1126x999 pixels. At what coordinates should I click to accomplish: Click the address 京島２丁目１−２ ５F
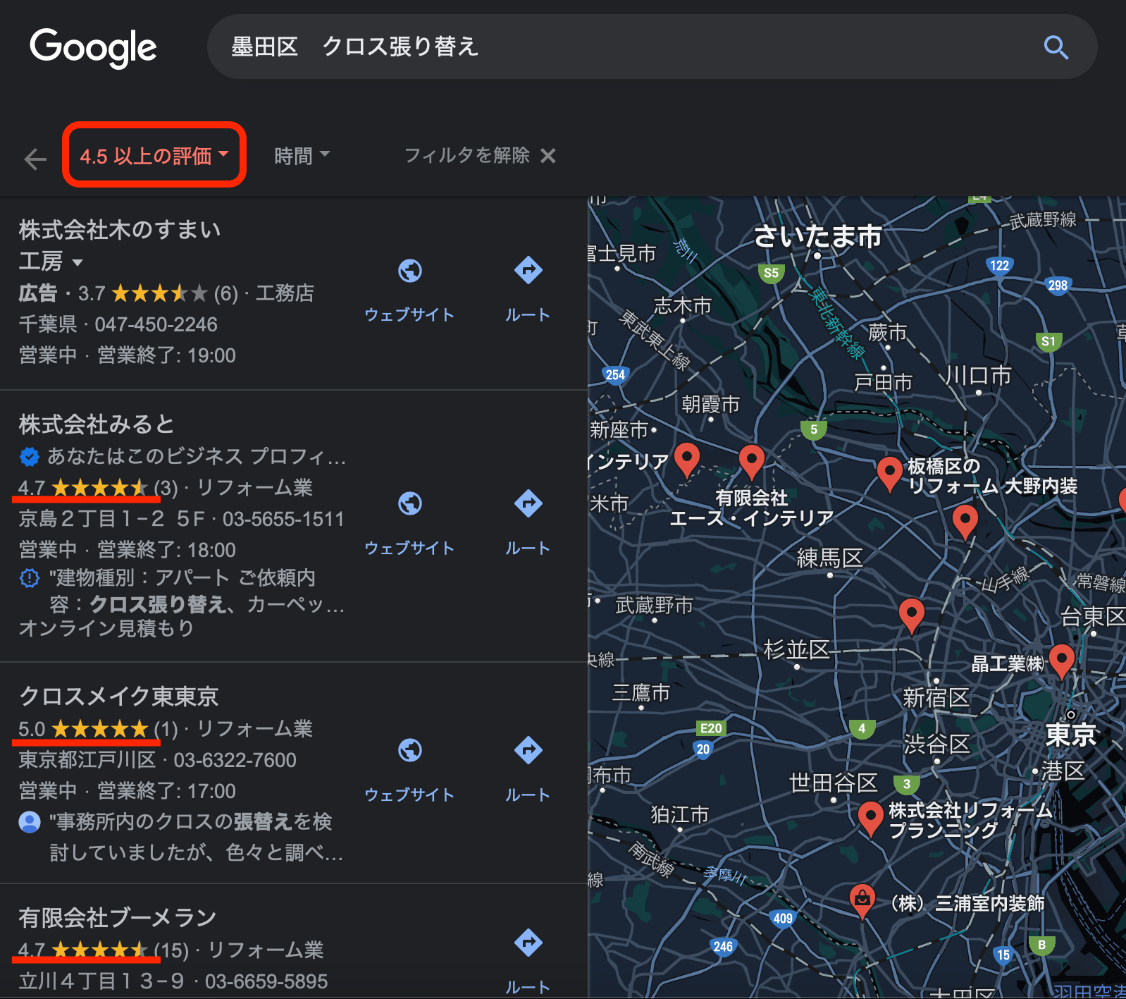[111, 519]
